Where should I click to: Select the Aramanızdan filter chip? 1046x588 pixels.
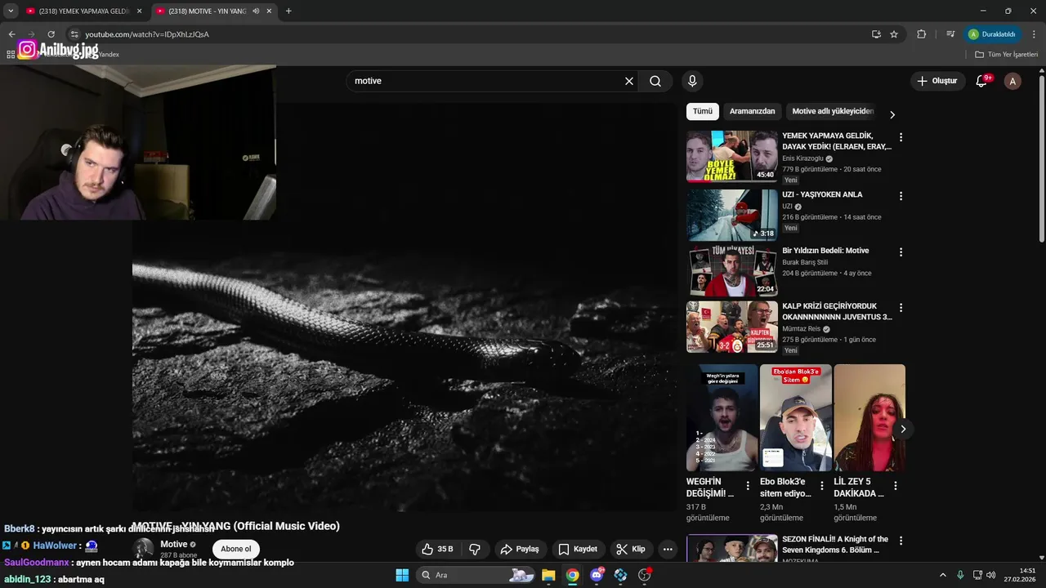[x=752, y=112]
